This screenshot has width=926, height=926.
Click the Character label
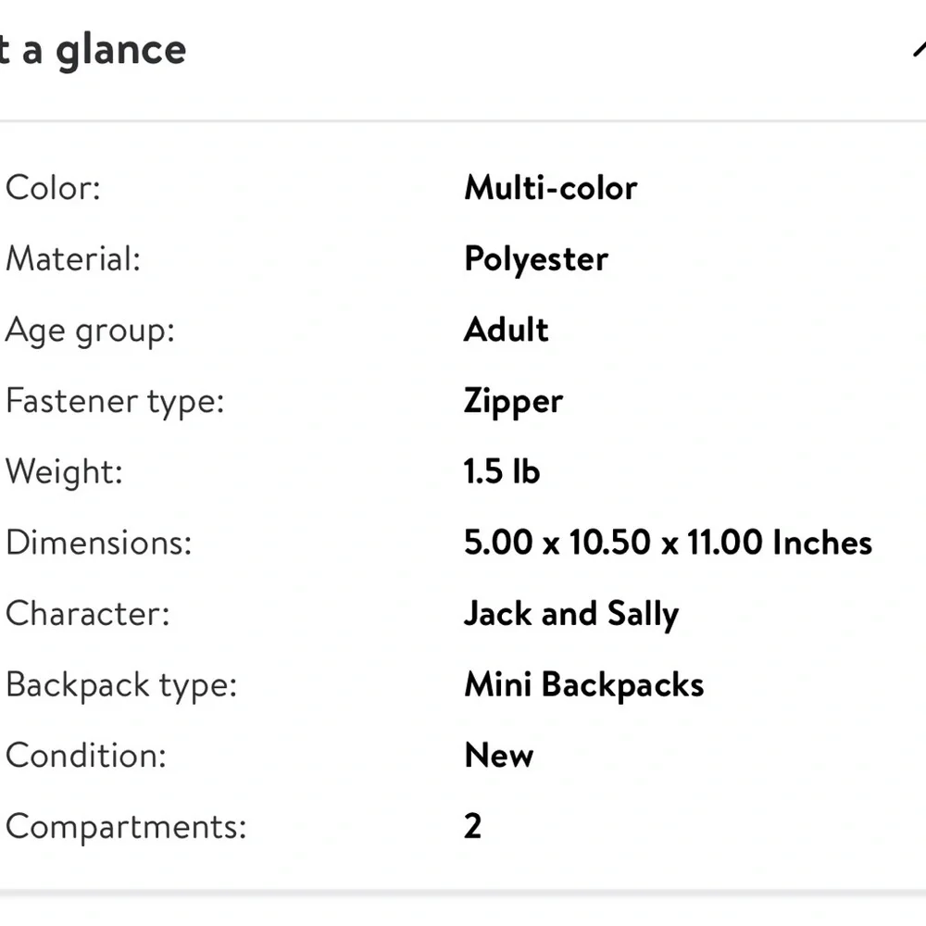[x=87, y=614]
